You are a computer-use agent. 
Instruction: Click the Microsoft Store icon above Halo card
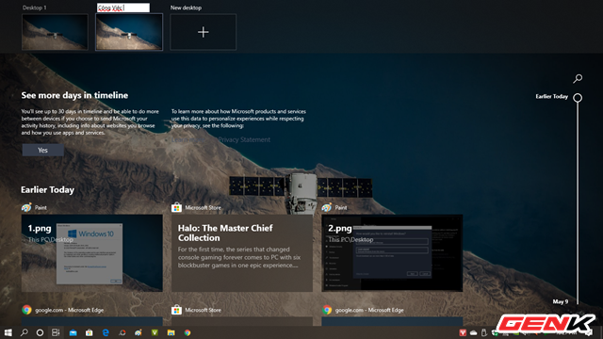[176, 207]
